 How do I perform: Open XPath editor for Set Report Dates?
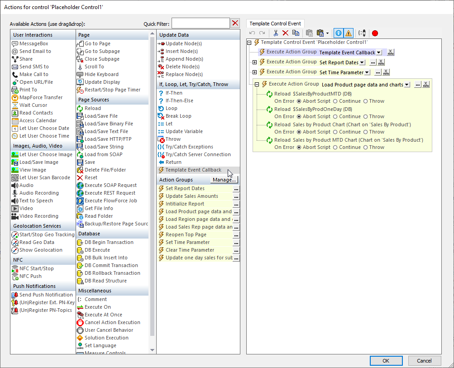pos(381,62)
